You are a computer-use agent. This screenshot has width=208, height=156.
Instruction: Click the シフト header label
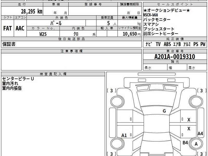click(x=8, y=17)
